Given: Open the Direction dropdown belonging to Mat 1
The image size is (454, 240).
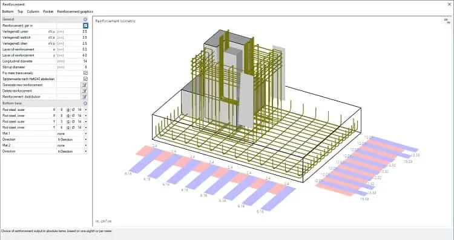Looking at the screenshot, I should pos(86,139).
